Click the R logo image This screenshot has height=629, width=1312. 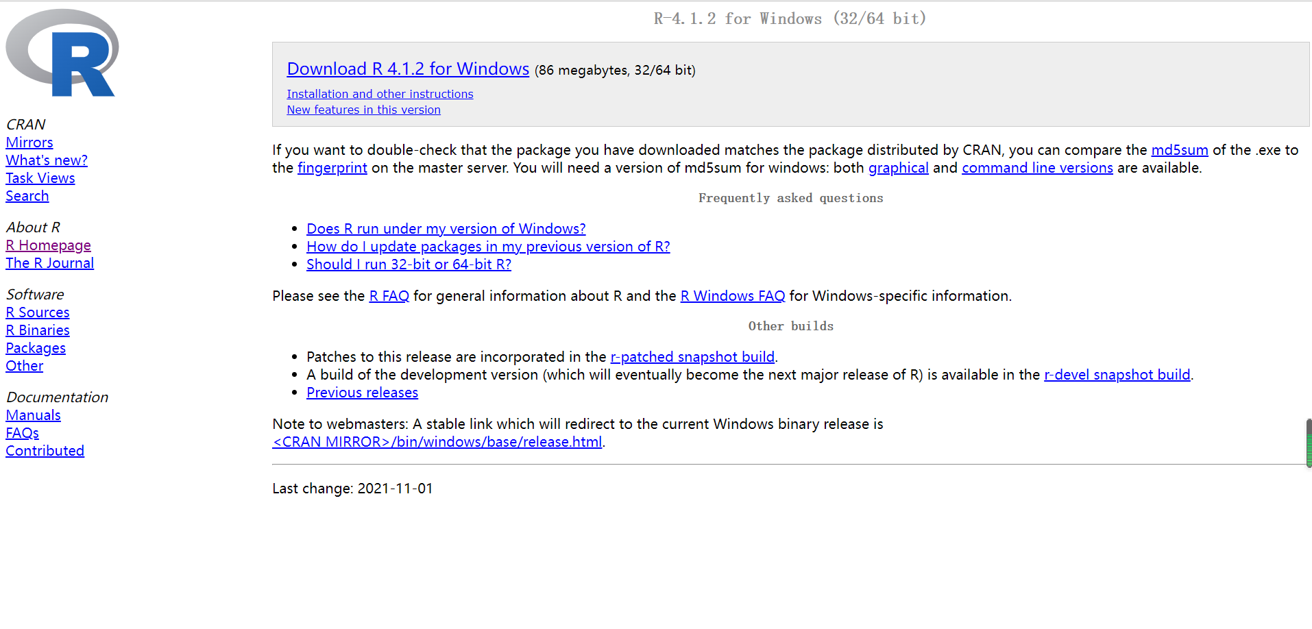click(62, 53)
